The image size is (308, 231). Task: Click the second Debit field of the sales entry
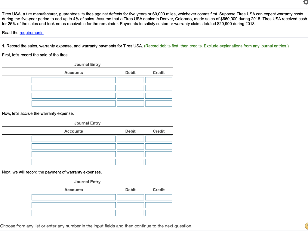130,88
